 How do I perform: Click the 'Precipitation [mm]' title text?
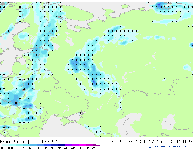20,142
